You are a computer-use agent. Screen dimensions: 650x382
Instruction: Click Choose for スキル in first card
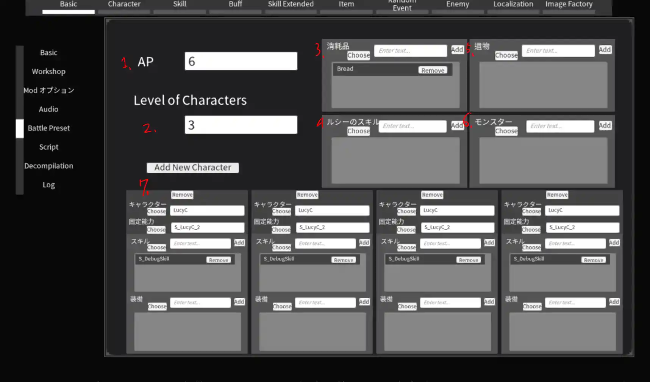point(156,247)
